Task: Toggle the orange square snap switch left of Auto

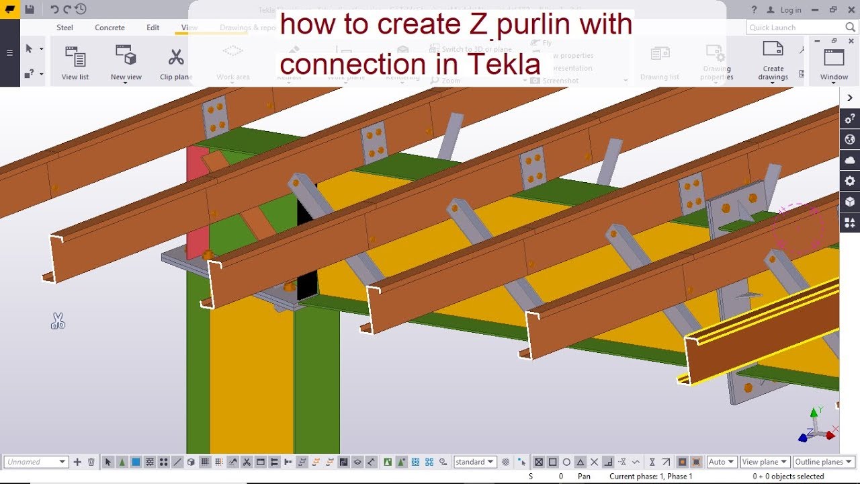Action: pos(682,462)
